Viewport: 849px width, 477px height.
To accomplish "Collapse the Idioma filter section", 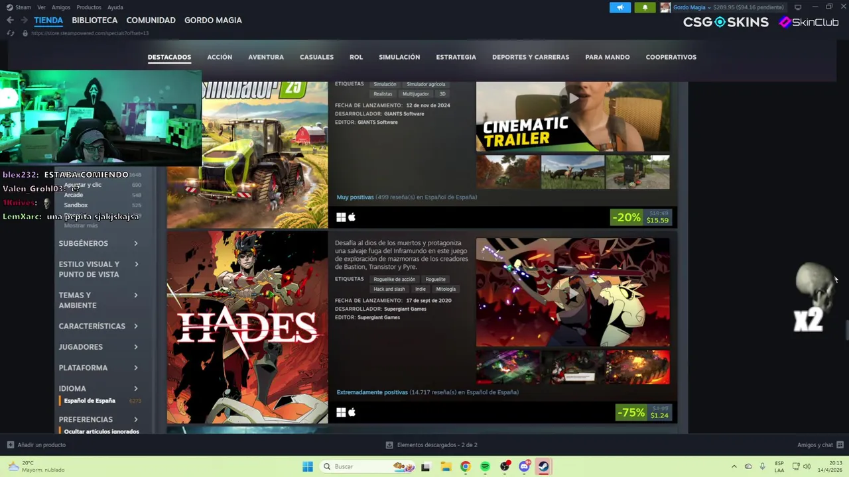I will point(98,388).
